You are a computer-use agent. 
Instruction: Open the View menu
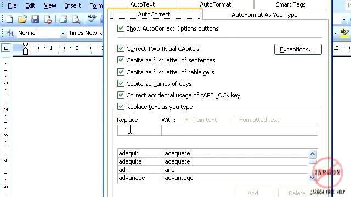click(x=50, y=5)
